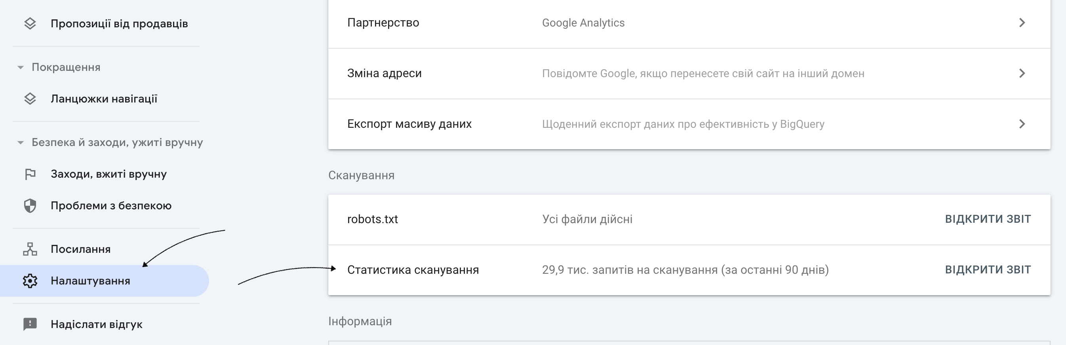Select Посилання in the sidebar menu
The height and width of the screenshot is (345, 1066).
81,249
